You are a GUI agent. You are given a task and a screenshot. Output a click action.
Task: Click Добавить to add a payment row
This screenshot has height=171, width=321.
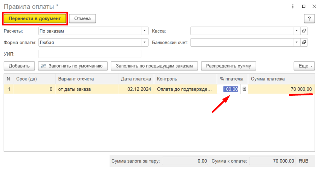tap(19, 66)
